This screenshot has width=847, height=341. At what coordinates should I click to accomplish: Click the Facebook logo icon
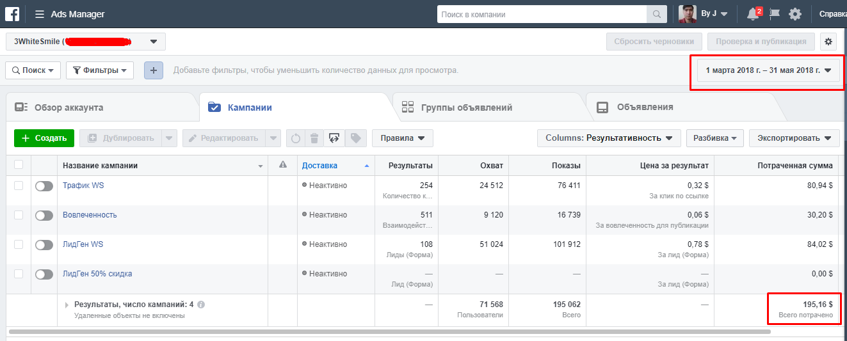point(12,13)
